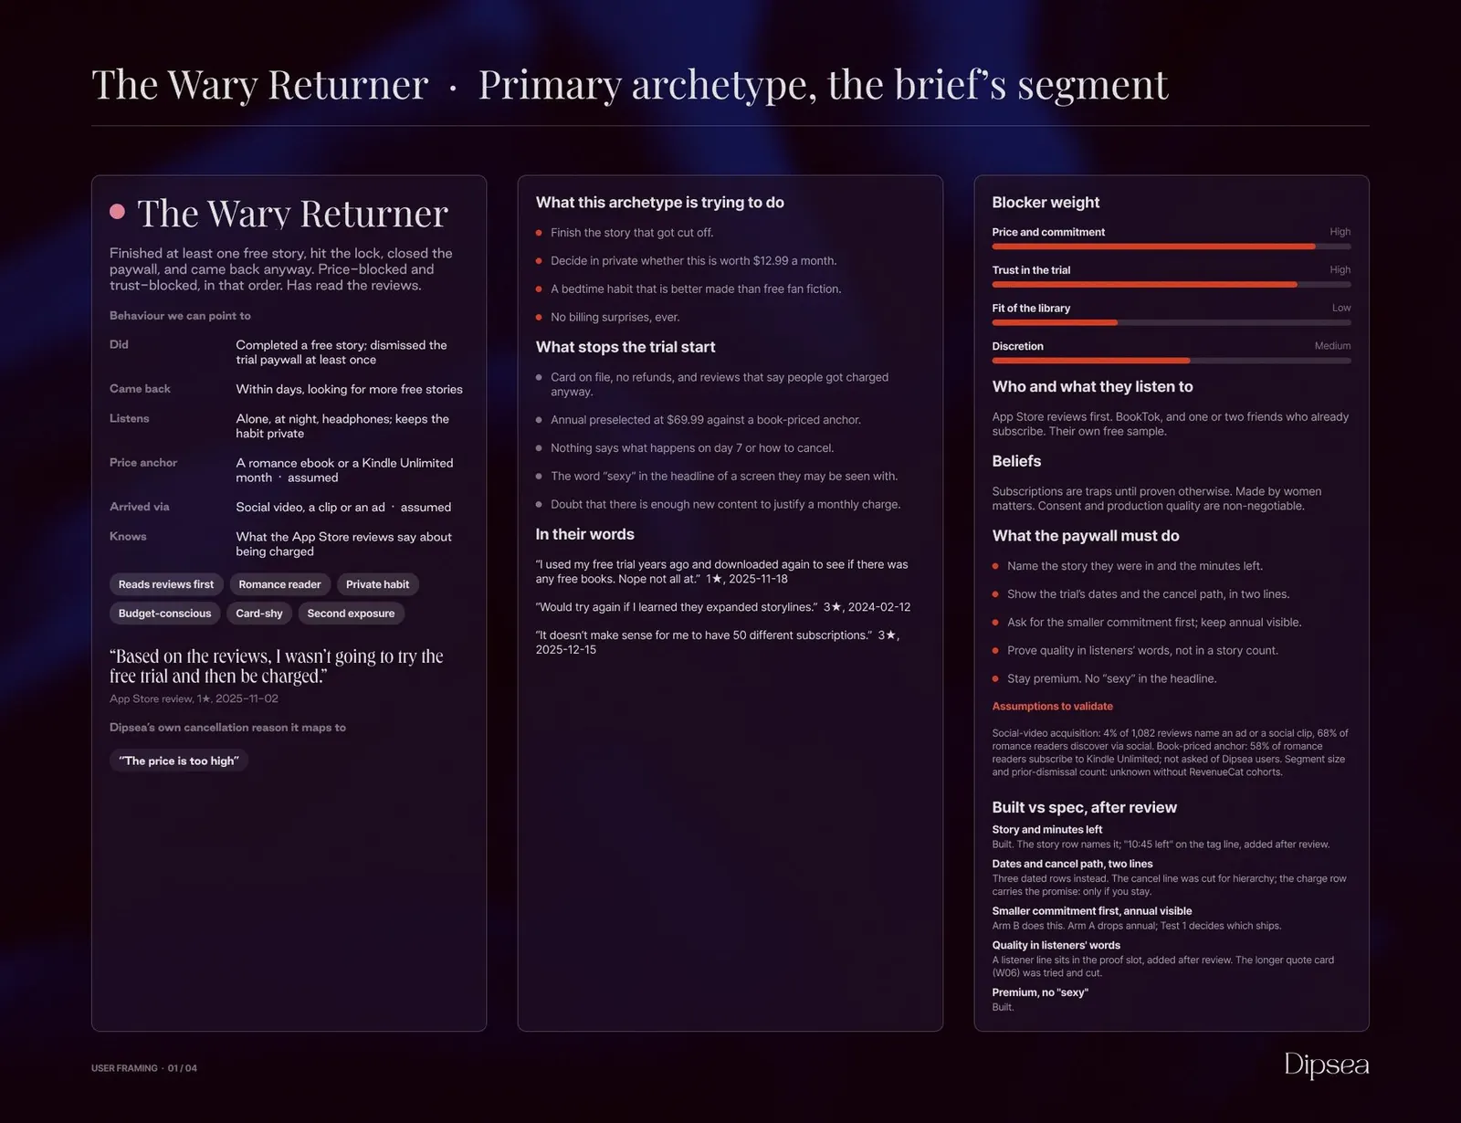Click the "Knows" row label
Image resolution: width=1461 pixels, height=1123 pixels.
coord(128,536)
